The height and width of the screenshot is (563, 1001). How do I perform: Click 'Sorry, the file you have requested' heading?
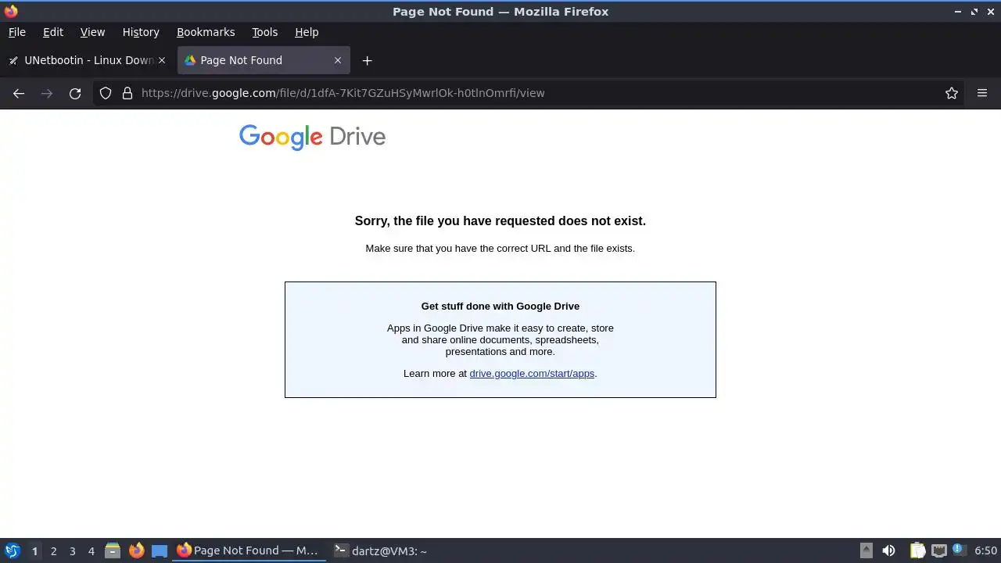pos(500,221)
